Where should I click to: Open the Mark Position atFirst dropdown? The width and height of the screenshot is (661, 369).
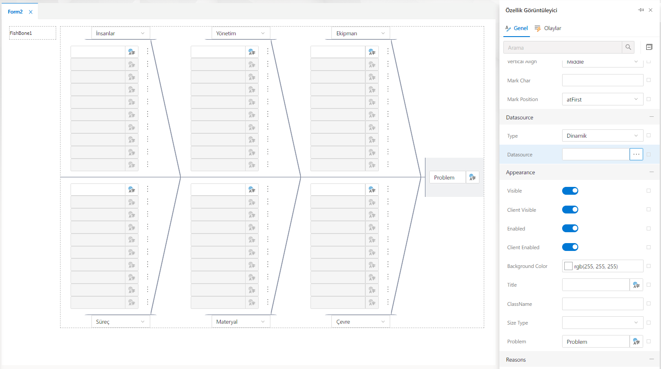pyautogui.click(x=603, y=99)
